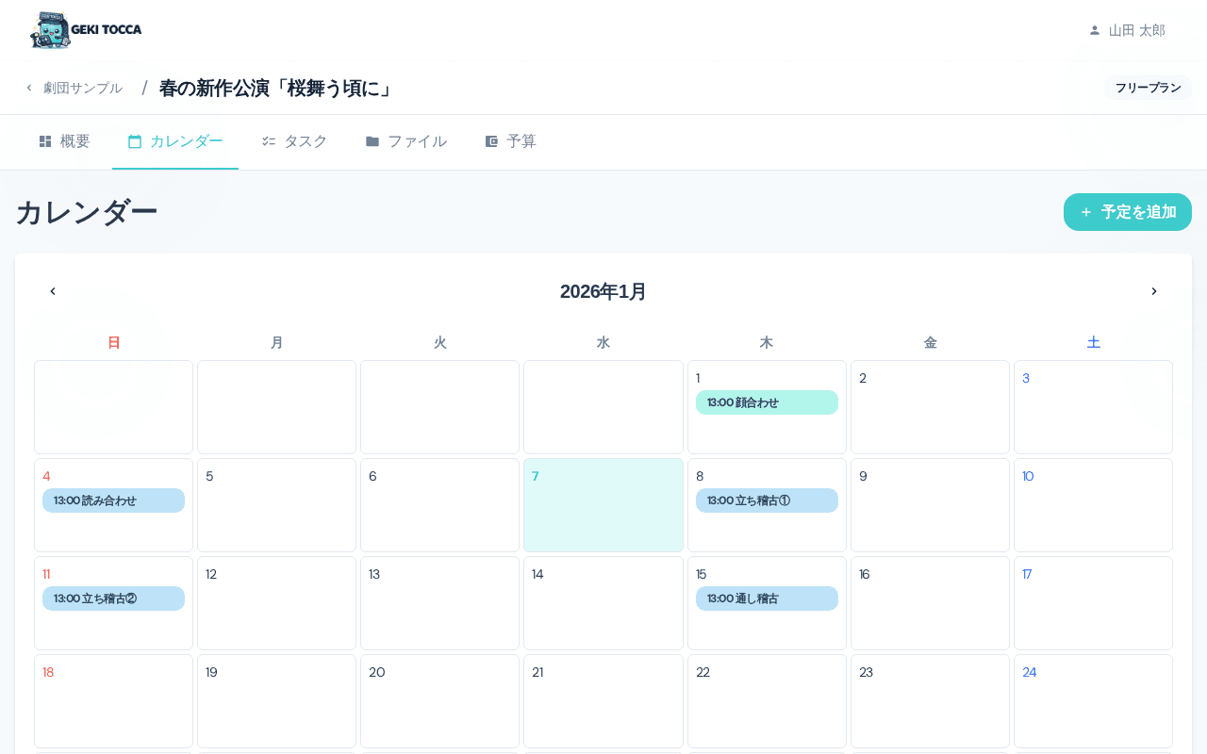Go to next month with right chevron

click(1153, 291)
